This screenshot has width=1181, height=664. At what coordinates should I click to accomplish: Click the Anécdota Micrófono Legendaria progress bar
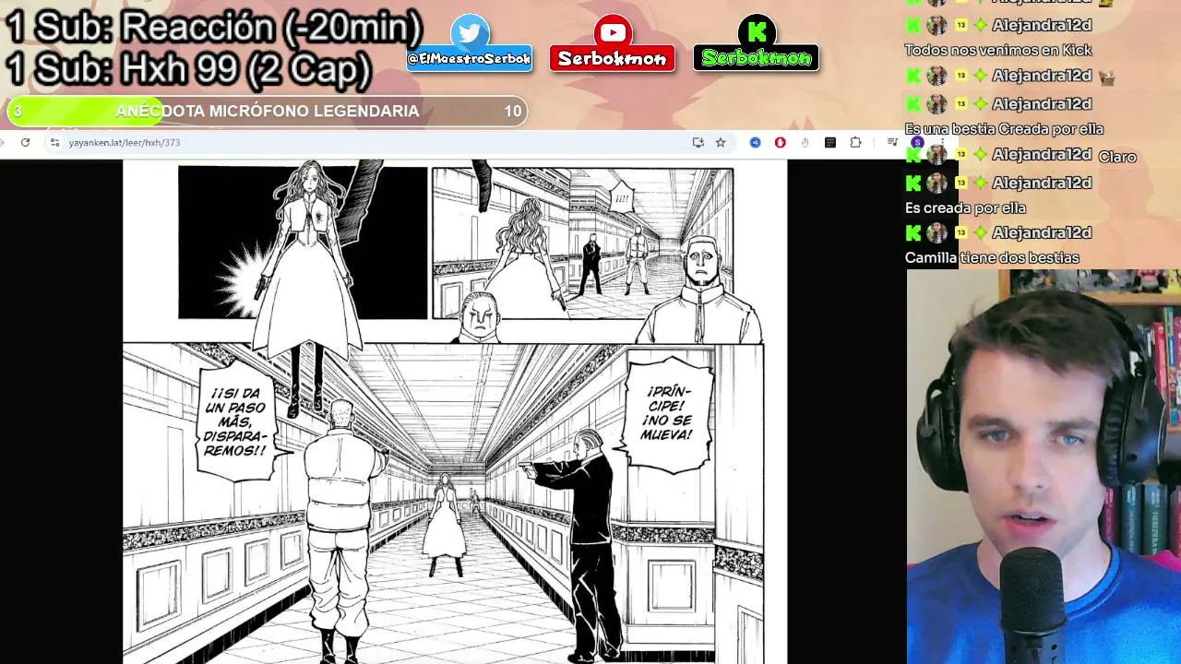pos(268,112)
